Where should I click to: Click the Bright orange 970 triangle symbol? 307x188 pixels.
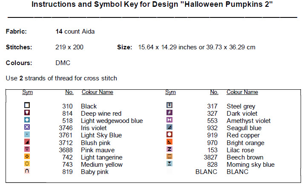169,142
